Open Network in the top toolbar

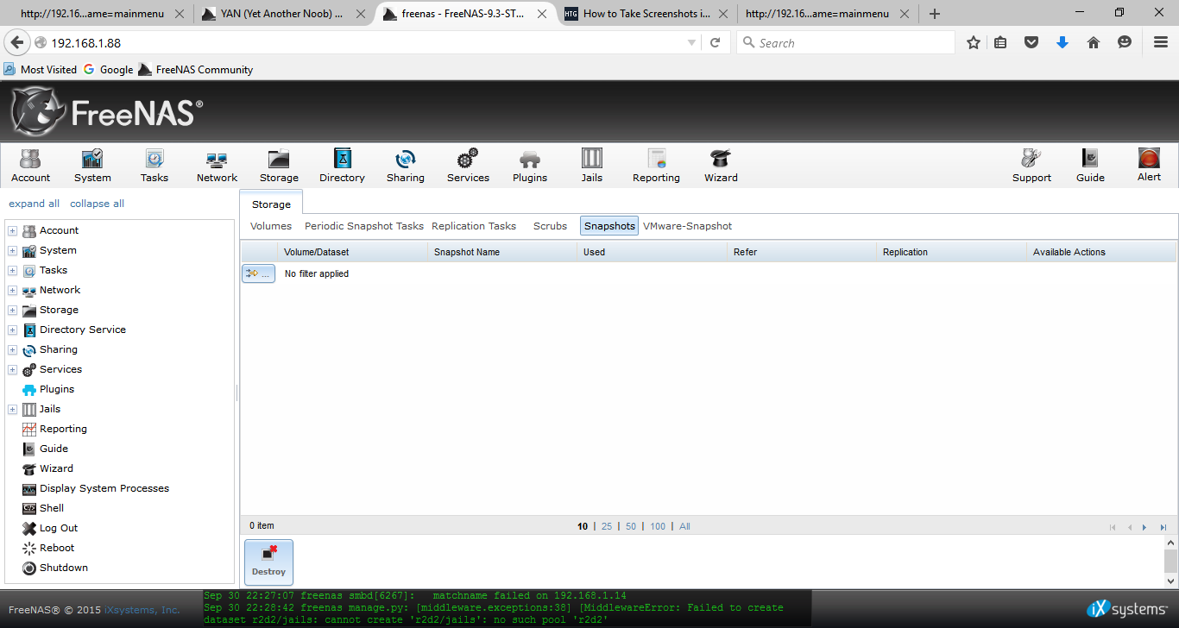pos(217,165)
